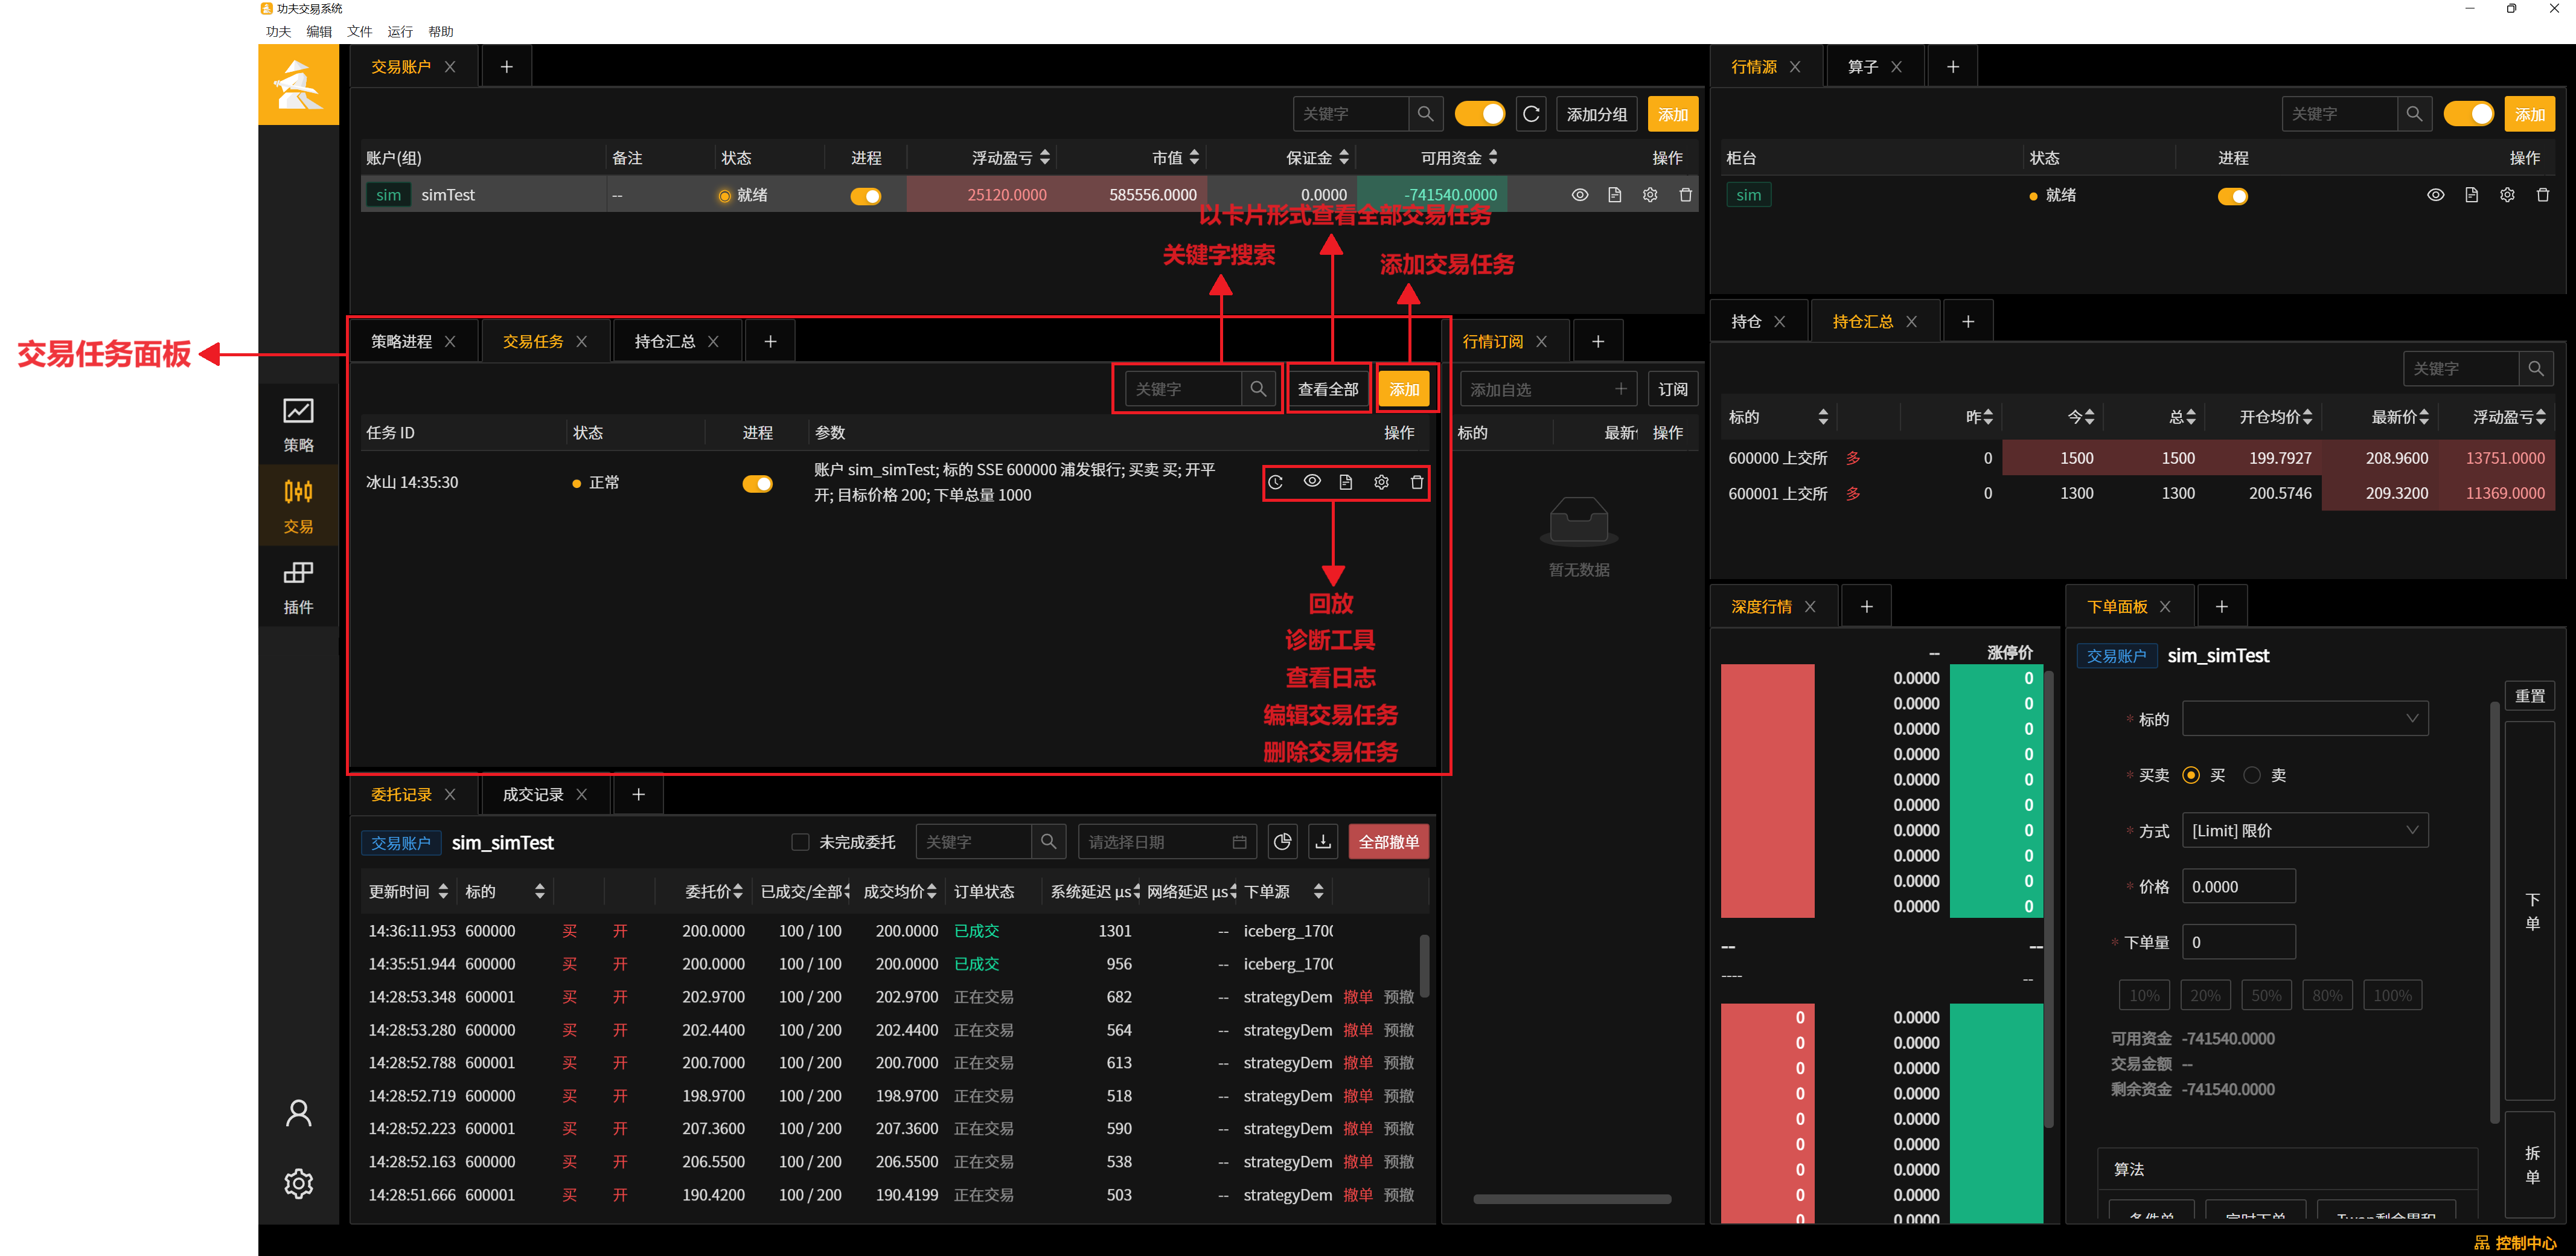Open the 运行 menu
This screenshot has height=1256, width=2576.
[x=400, y=31]
